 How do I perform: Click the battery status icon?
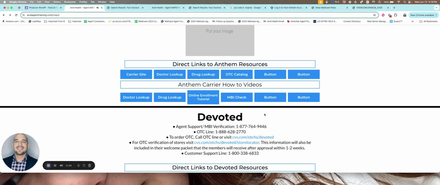[391, 2]
